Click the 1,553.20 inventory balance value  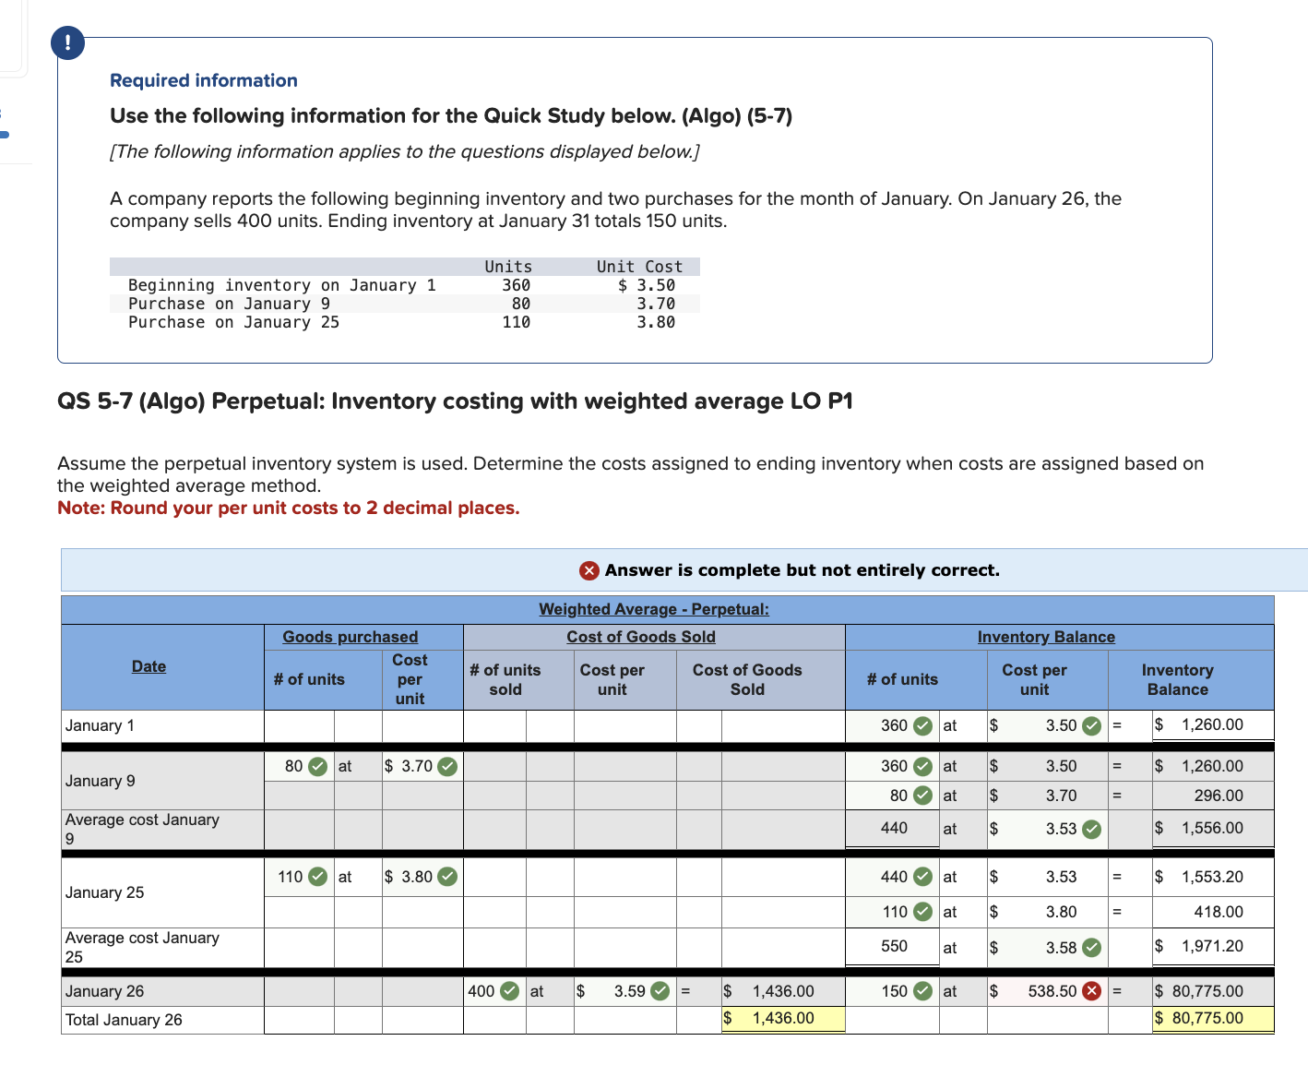click(1212, 877)
